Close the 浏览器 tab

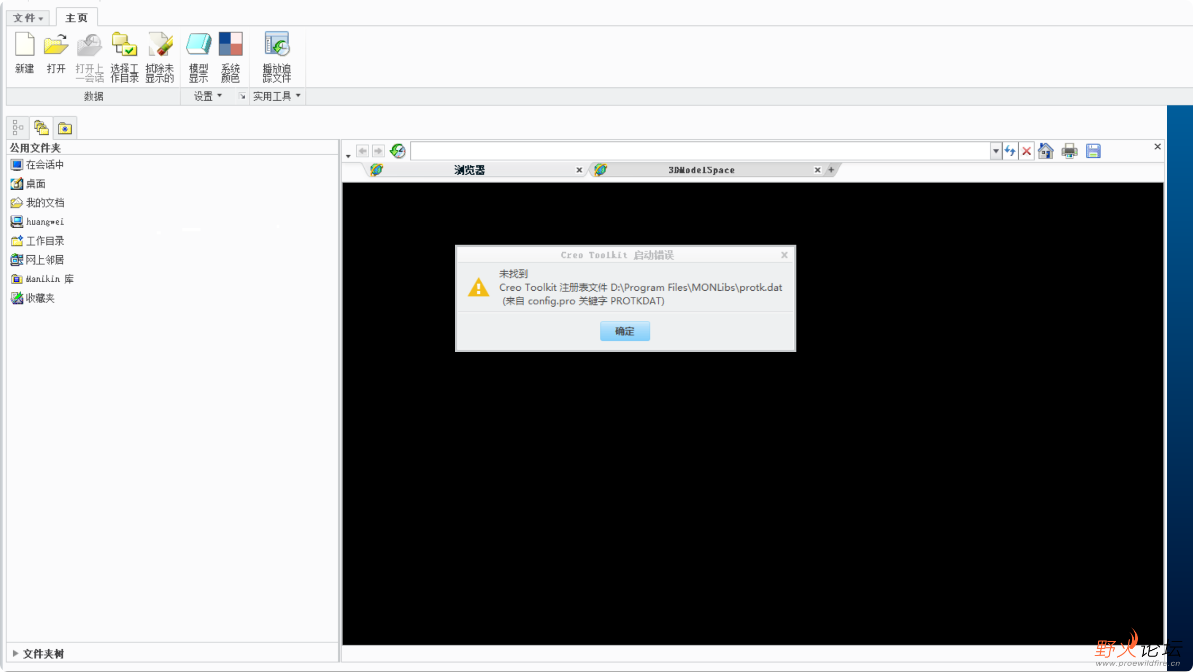(579, 170)
